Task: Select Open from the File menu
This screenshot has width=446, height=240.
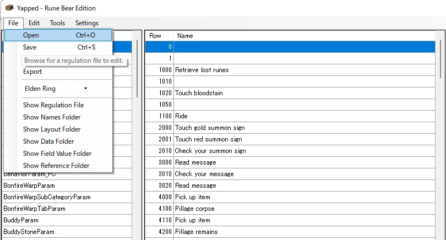Action: (31, 35)
